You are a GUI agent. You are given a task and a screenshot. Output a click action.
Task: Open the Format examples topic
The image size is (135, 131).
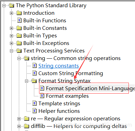click(x=67, y=96)
